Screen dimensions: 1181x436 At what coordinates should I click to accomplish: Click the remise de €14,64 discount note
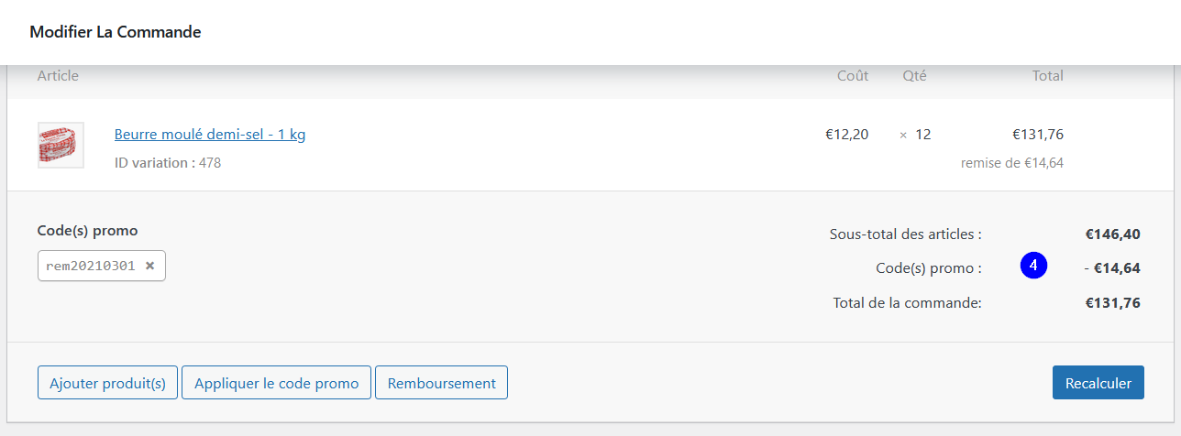point(1012,163)
